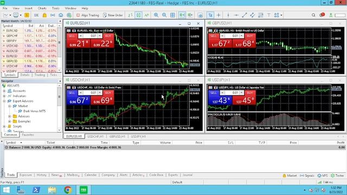Select the equidistant channel tool

click(253, 15)
